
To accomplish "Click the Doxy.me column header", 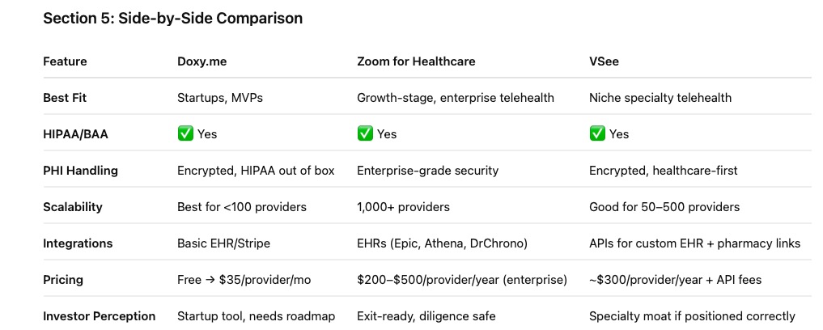I will point(202,61).
